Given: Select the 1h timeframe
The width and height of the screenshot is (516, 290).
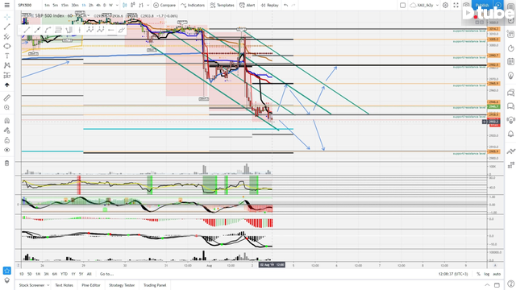Looking at the screenshot, I should tap(84, 6).
